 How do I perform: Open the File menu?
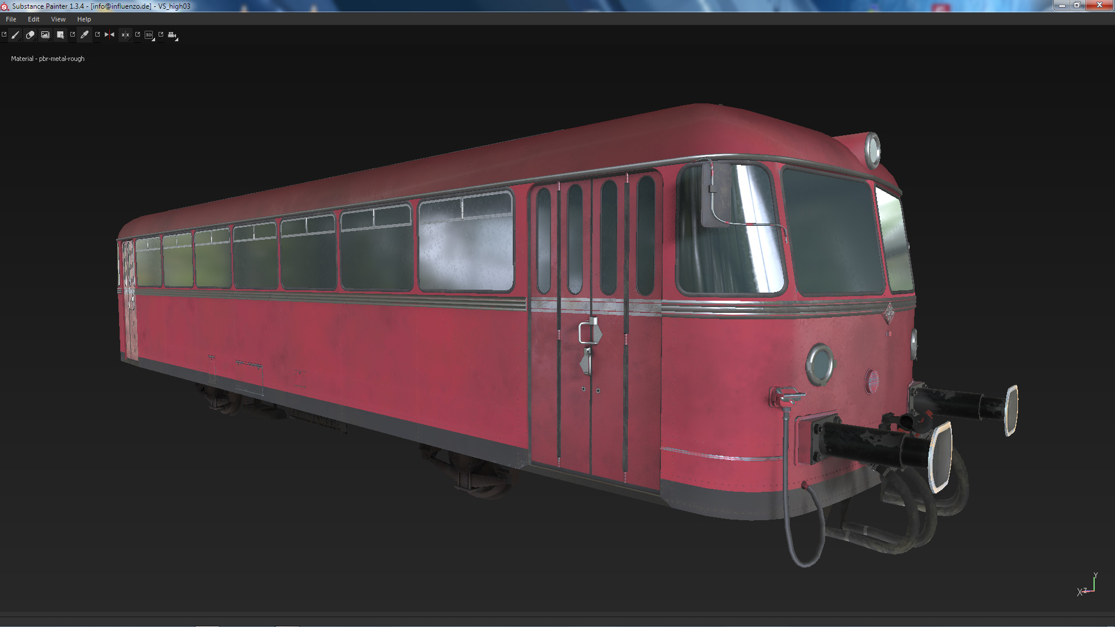(11, 19)
